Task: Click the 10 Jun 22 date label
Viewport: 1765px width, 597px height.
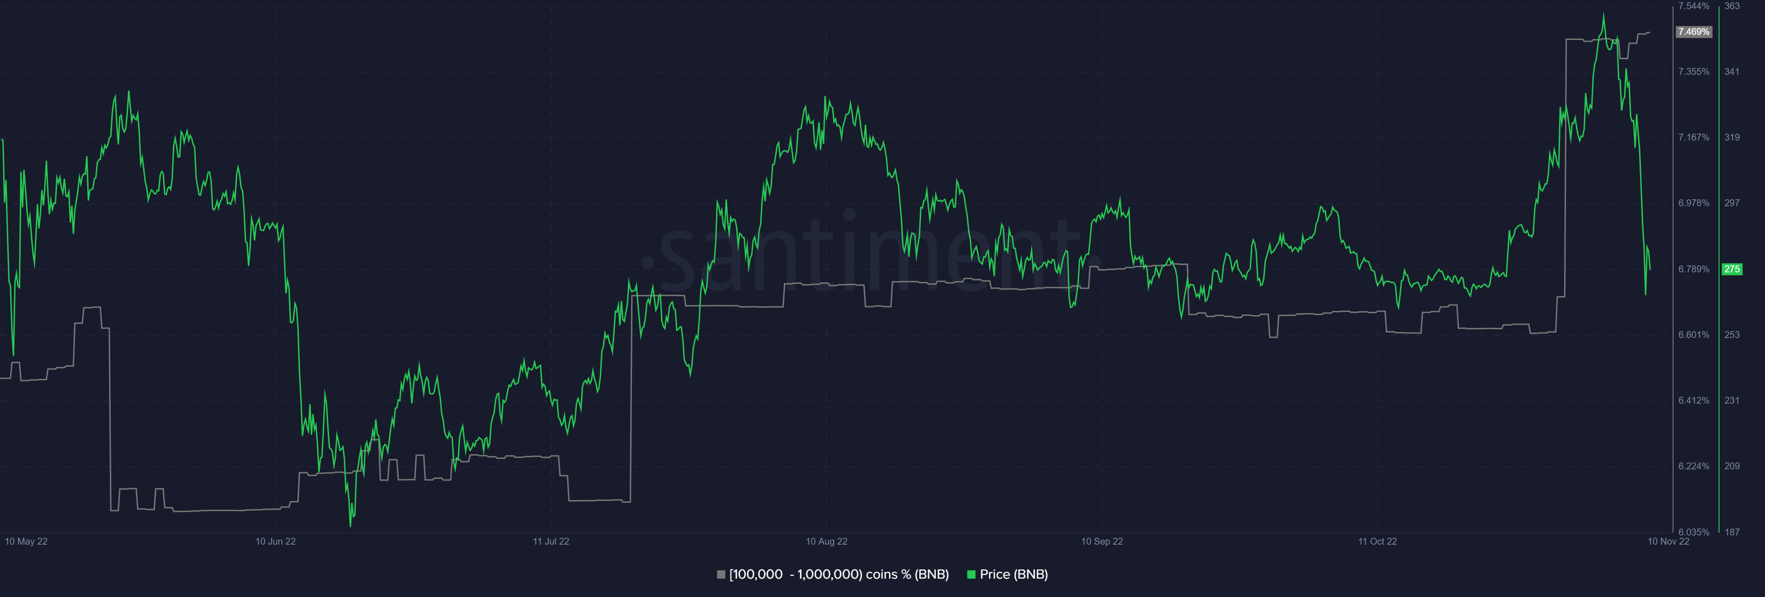Action: tap(275, 541)
